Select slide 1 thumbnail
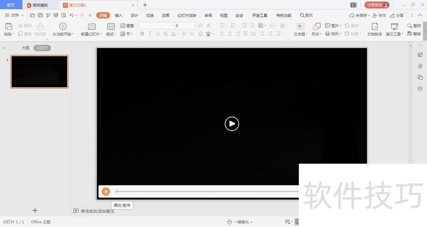This screenshot has width=427, height=227. [39, 72]
